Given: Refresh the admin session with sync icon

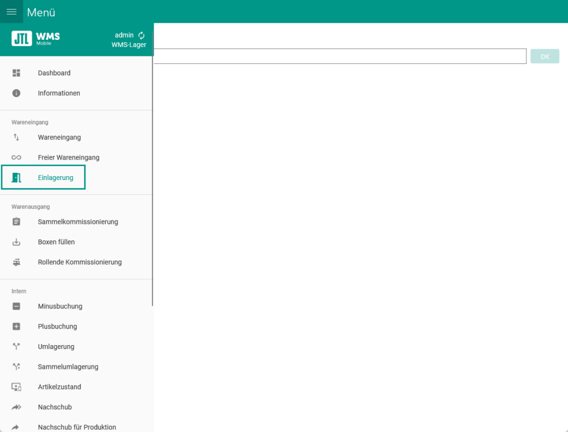Looking at the screenshot, I should coord(141,35).
